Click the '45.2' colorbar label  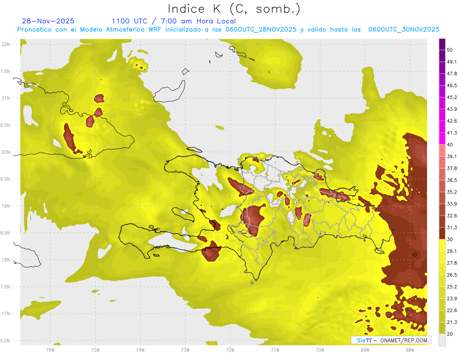[452, 97]
